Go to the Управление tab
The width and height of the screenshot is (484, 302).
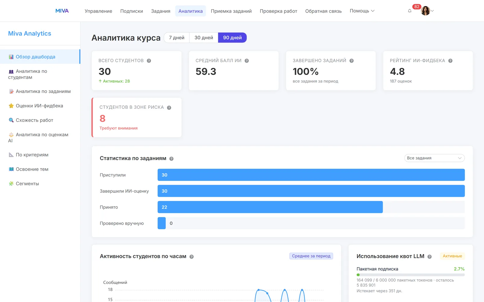click(x=98, y=11)
